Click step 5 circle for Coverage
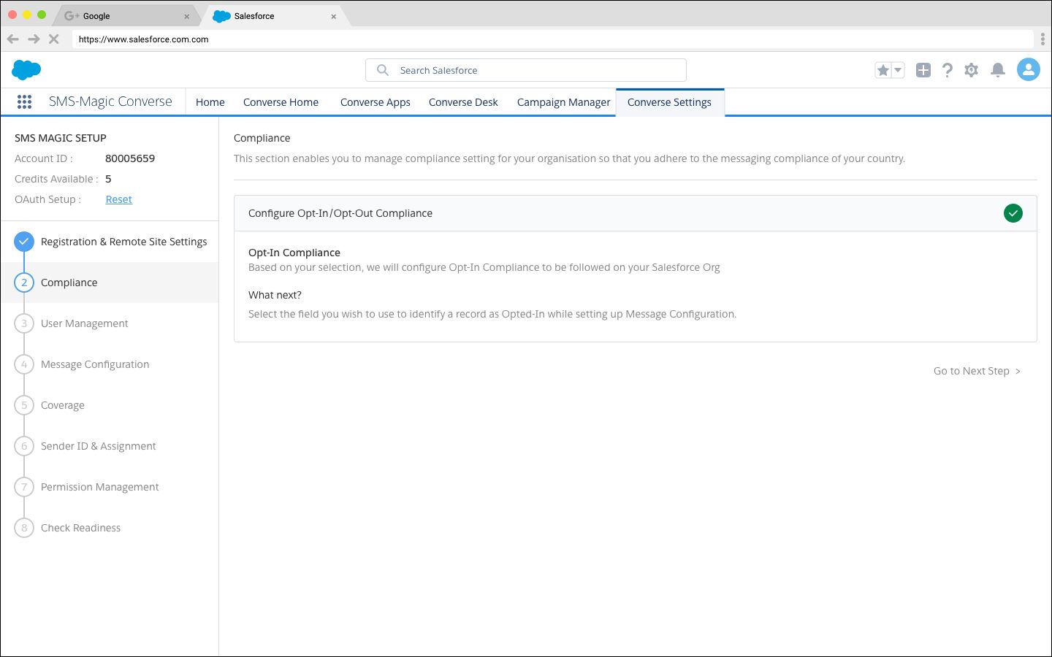1052x657 pixels. pyautogui.click(x=24, y=405)
